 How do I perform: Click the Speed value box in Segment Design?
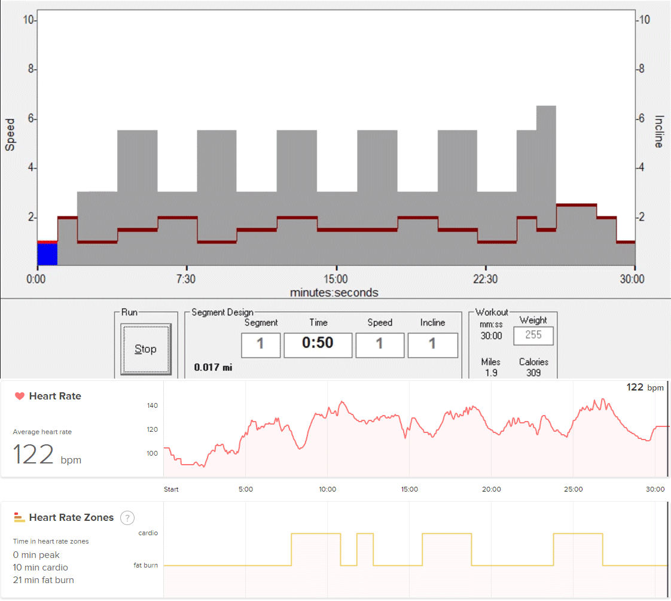[379, 345]
